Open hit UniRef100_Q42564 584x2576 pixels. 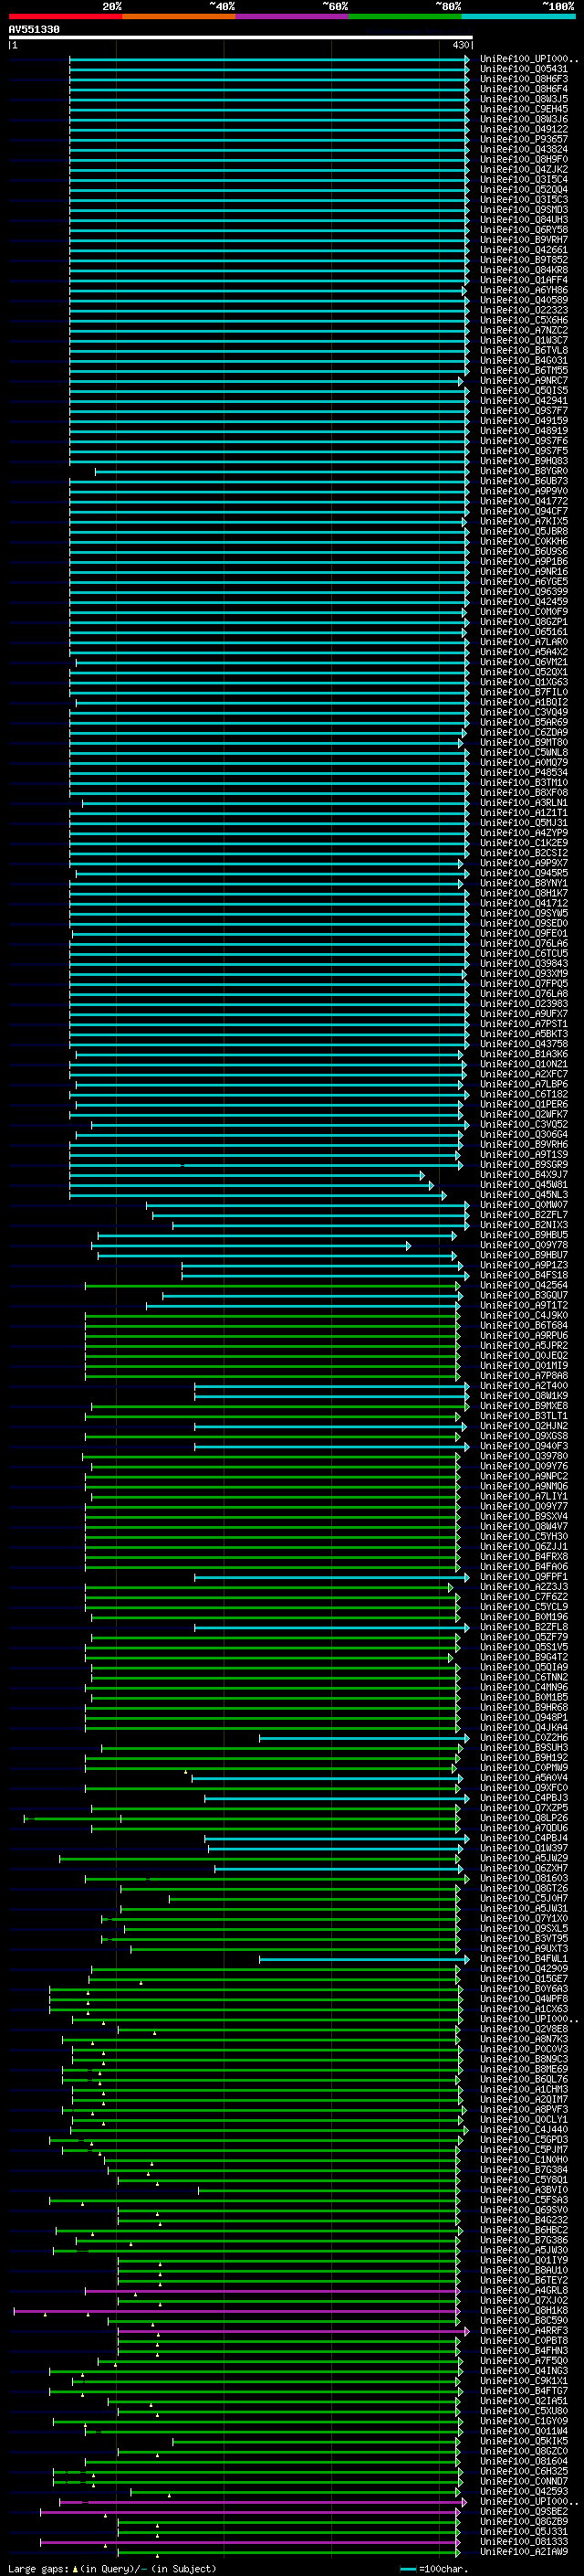(x=524, y=1285)
